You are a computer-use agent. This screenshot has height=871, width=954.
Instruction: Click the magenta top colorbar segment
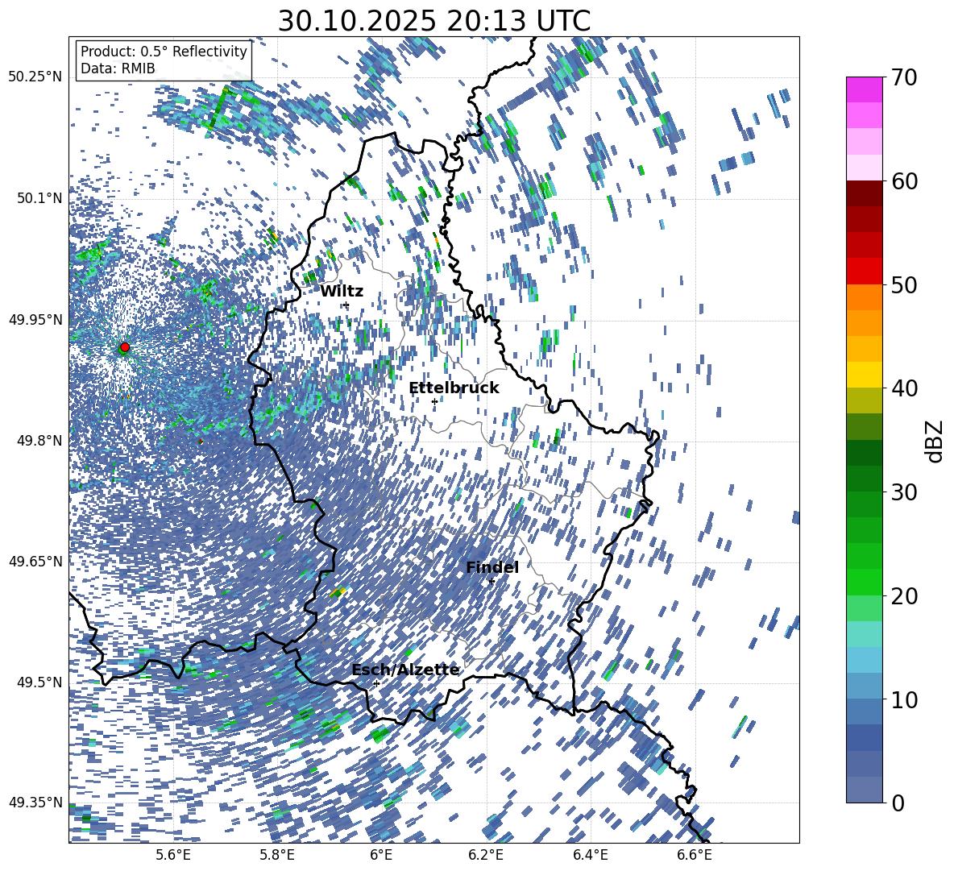[865, 89]
